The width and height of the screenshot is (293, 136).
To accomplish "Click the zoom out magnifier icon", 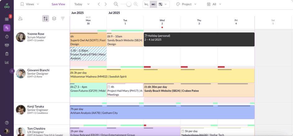I will point(116,4).
